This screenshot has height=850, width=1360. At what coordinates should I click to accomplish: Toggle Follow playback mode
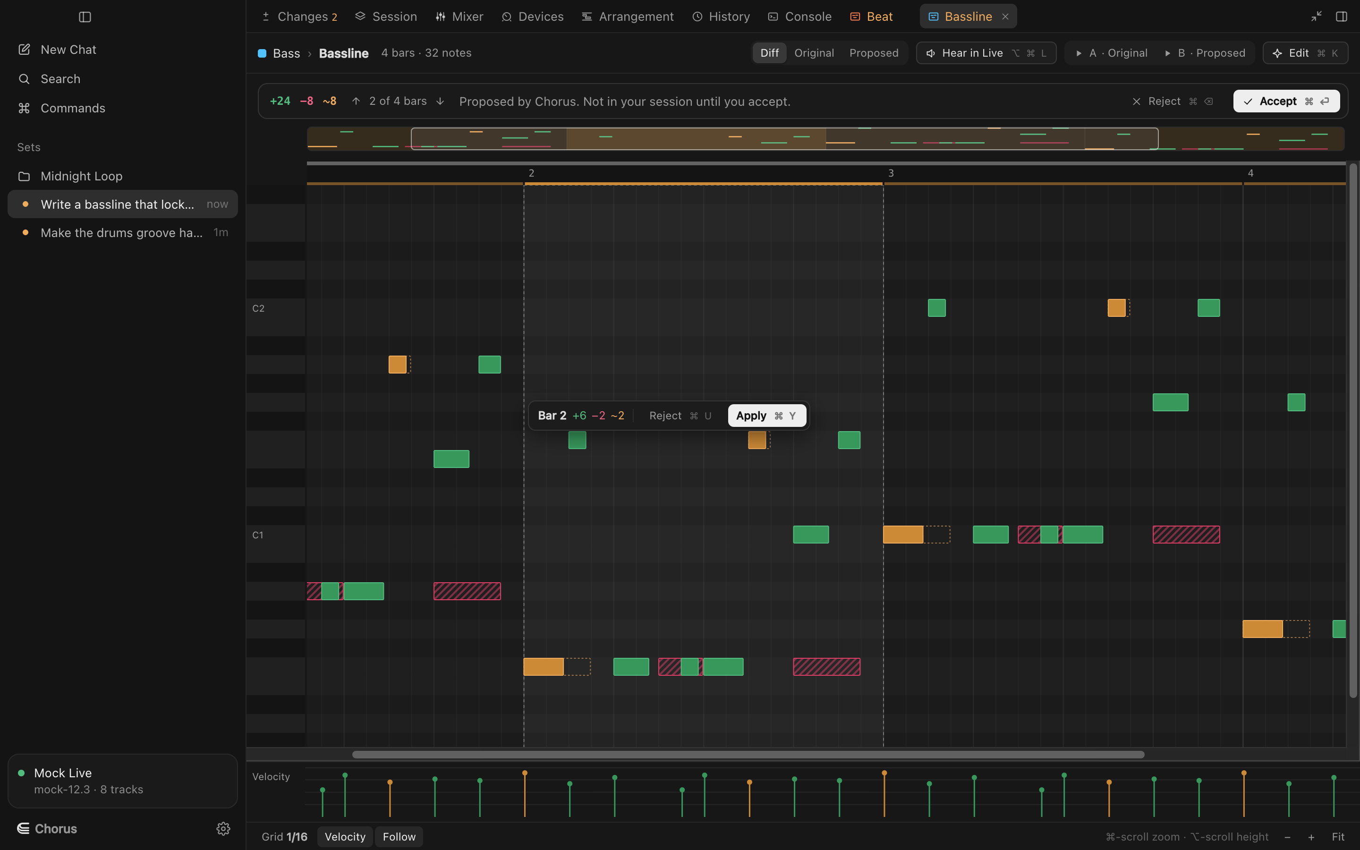coord(399,836)
